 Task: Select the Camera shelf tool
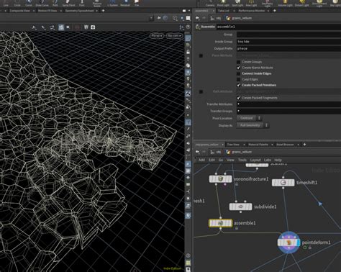(210, 3)
